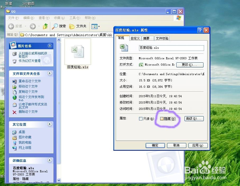Close the properties dialog with red X
Image resolution: width=240 pixels, height=186 pixels.
coord(206,30)
